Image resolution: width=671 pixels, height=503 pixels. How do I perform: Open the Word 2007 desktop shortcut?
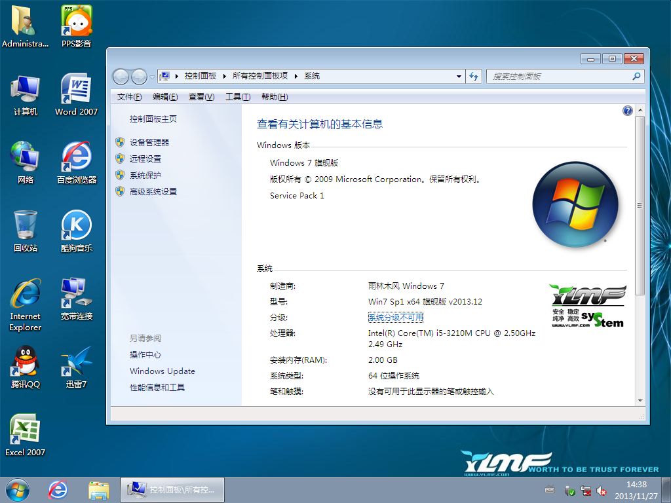click(76, 95)
